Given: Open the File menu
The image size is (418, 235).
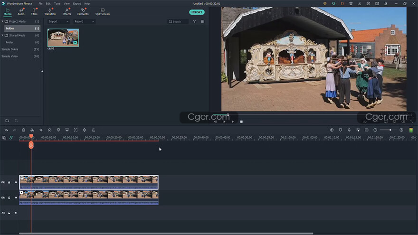Looking at the screenshot, I should coord(40,4).
